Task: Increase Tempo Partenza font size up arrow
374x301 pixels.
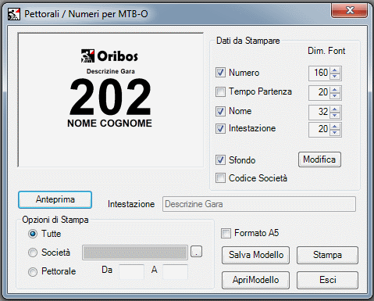Action: (335, 90)
